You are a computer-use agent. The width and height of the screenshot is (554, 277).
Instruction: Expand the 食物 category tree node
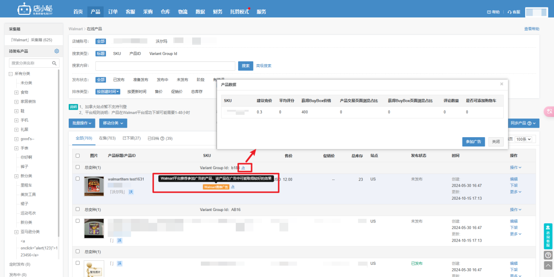coord(16,92)
